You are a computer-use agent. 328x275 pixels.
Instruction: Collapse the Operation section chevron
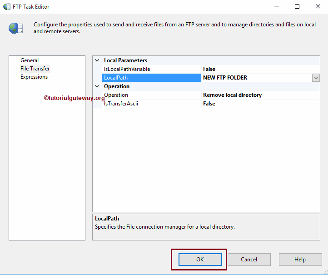tap(97, 86)
